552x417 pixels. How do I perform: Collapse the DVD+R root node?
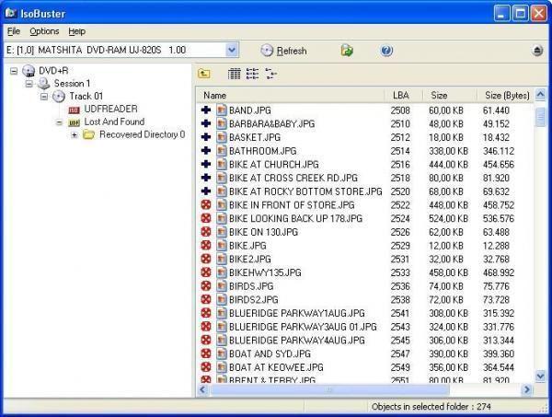14,71
